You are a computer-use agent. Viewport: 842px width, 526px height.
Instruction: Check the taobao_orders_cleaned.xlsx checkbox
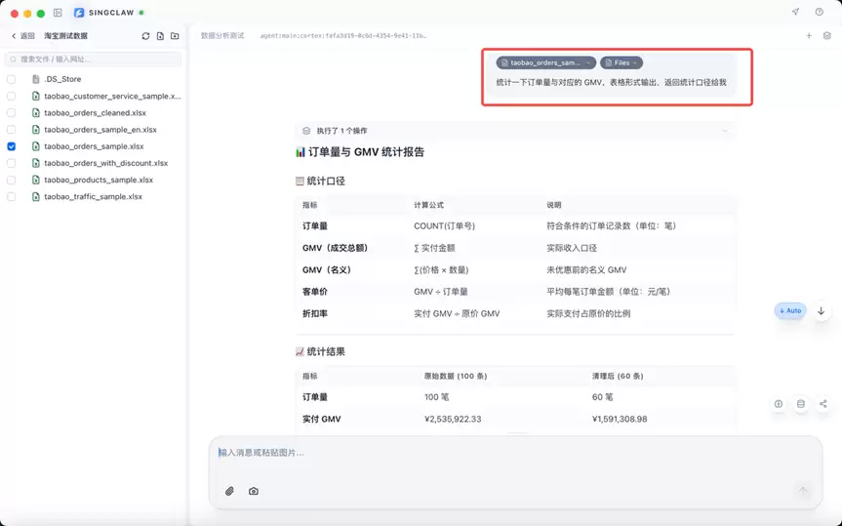(12, 113)
